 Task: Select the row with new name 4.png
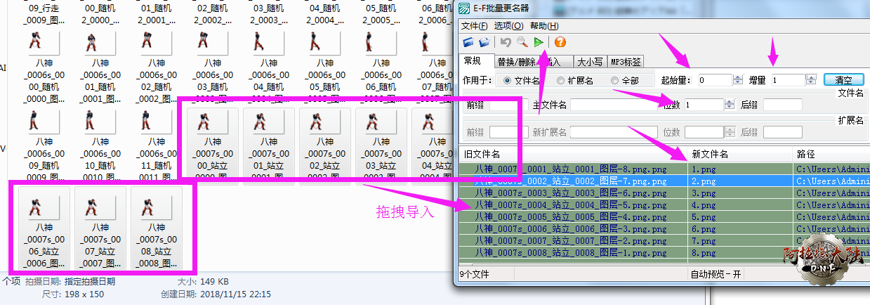pyautogui.click(x=572, y=205)
